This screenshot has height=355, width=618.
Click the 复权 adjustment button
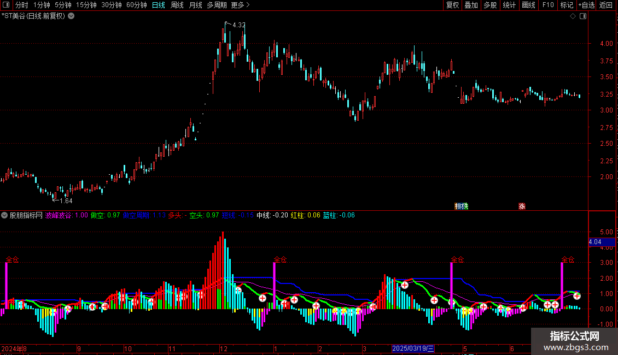tap(452, 5)
